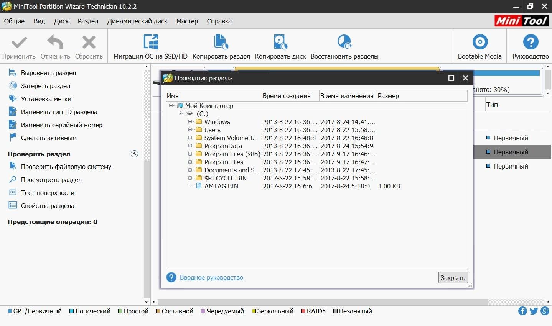Click the AMTAG.BIN file icon
This screenshot has width=552, height=326.
[199, 186]
